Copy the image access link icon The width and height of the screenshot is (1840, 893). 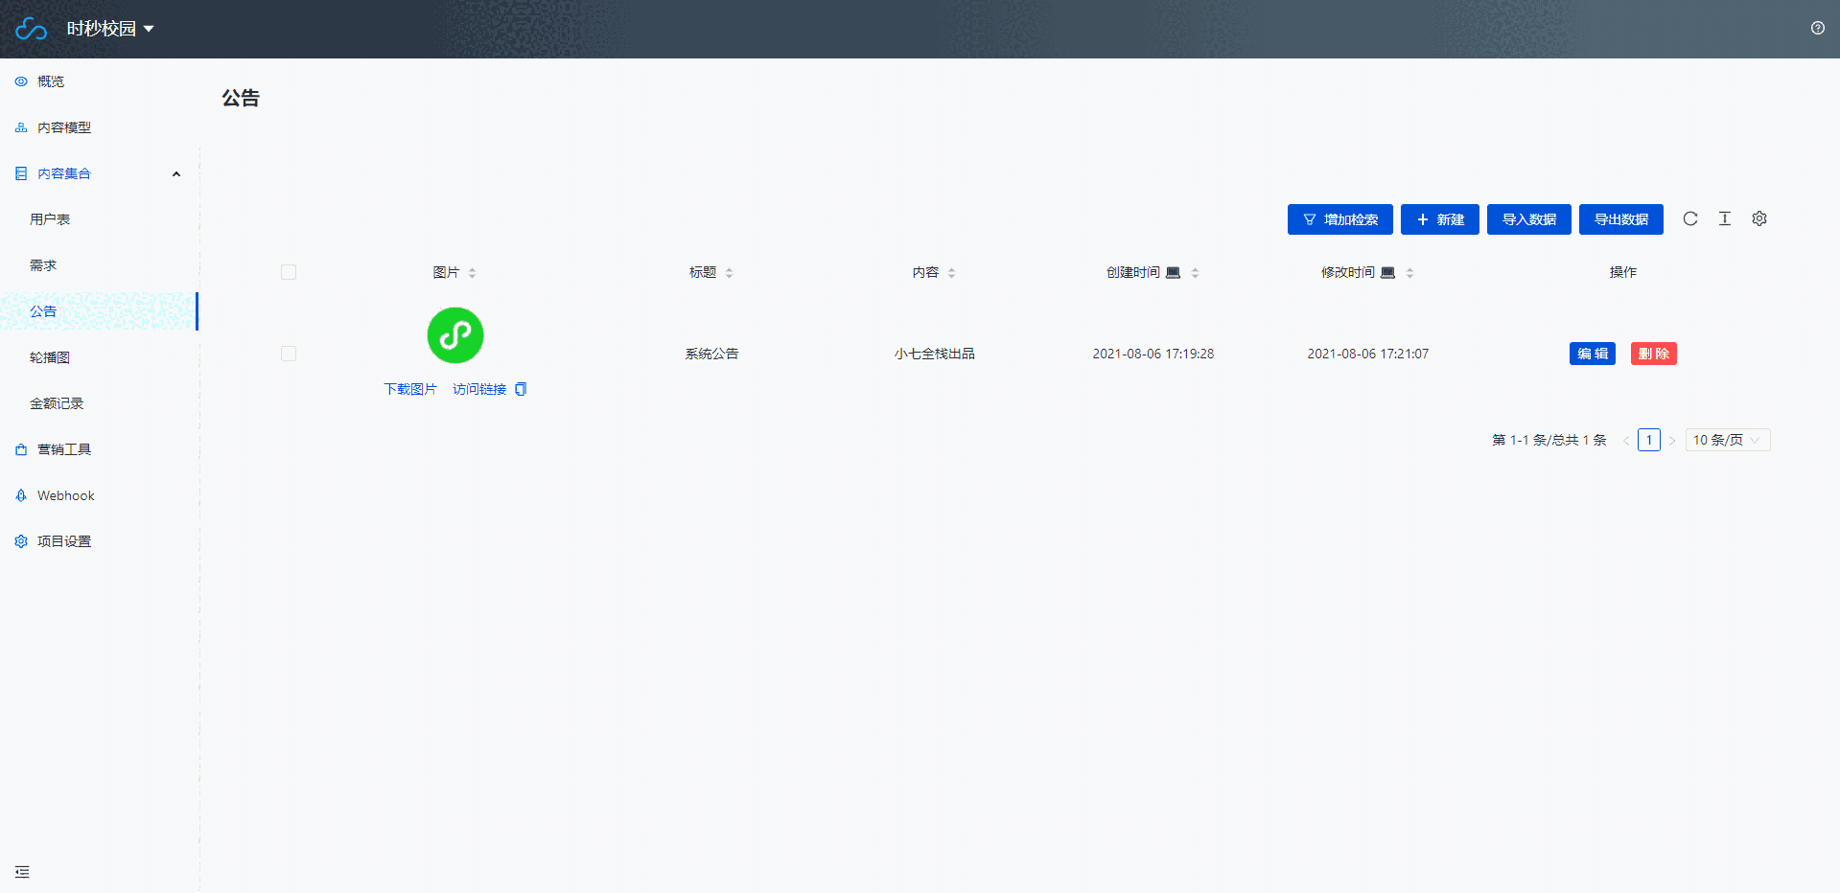(x=521, y=389)
